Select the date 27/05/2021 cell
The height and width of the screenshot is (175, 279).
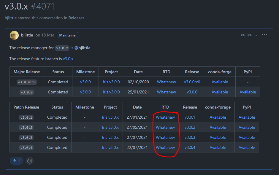pyautogui.click(x=137, y=128)
